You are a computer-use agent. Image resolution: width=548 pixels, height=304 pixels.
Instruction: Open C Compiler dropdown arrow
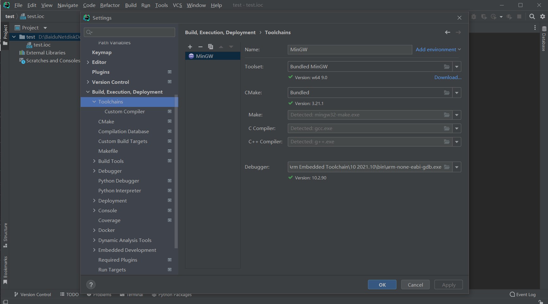(x=457, y=128)
